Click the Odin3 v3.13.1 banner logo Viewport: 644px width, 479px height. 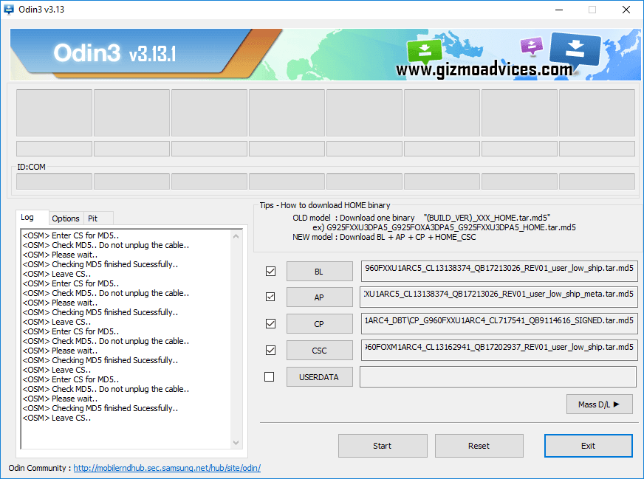(x=114, y=53)
